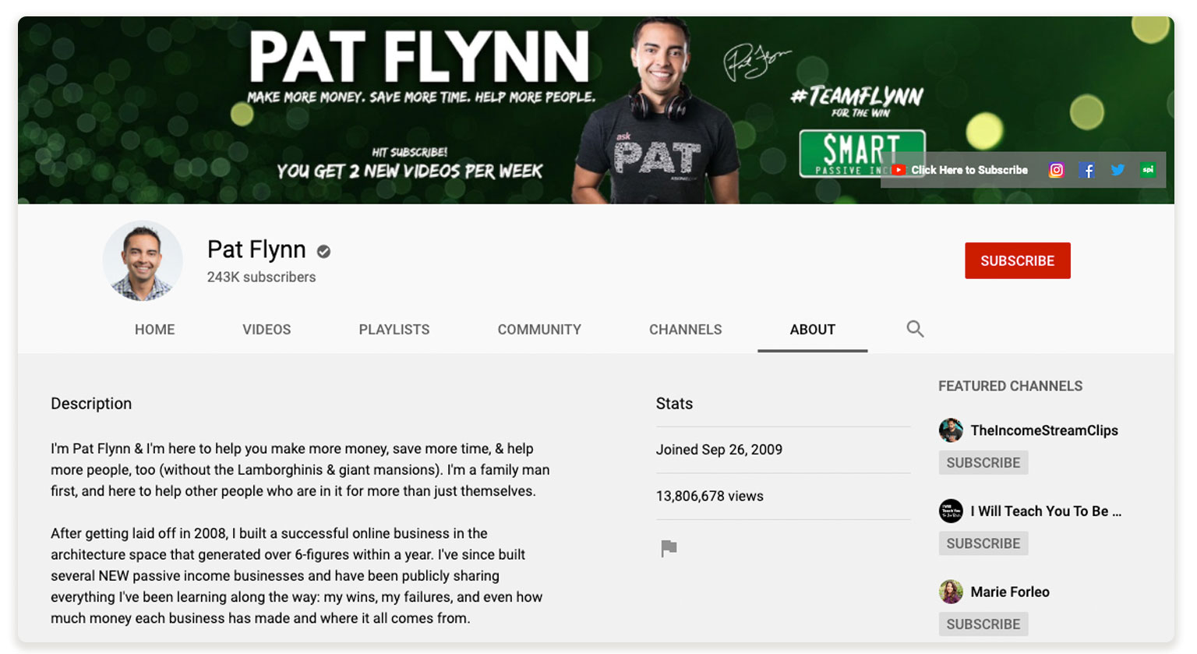The width and height of the screenshot is (1197, 654).
Task: Subscribe to Marie Forleo
Action: click(983, 624)
